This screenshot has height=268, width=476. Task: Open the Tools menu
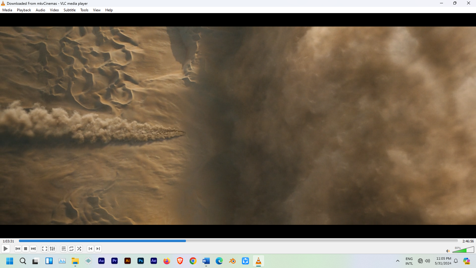[x=84, y=10]
